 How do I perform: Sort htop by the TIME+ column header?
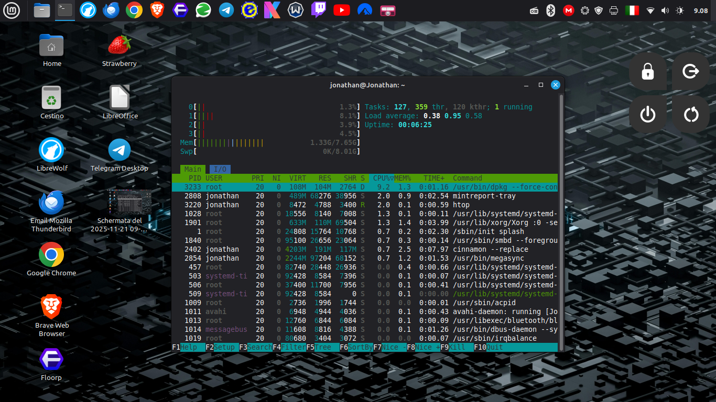tap(434, 178)
